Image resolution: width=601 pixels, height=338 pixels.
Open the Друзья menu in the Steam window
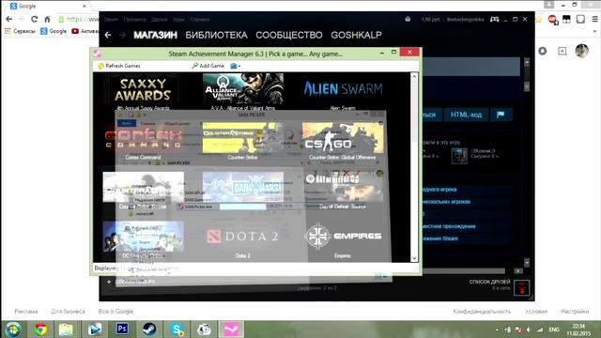pos(159,19)
